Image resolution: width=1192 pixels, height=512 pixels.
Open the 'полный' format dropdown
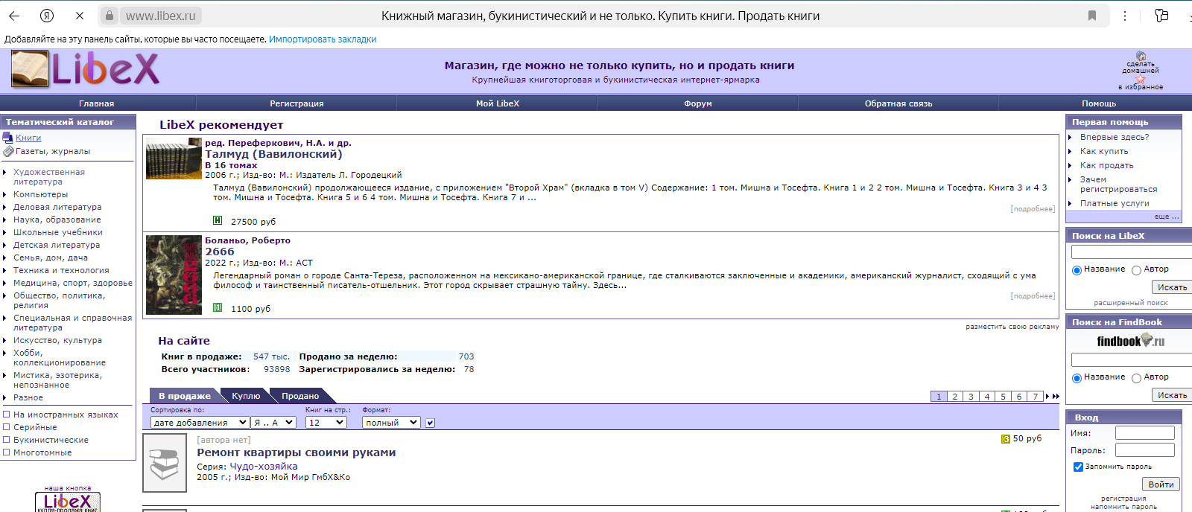(x=391, y=422)
